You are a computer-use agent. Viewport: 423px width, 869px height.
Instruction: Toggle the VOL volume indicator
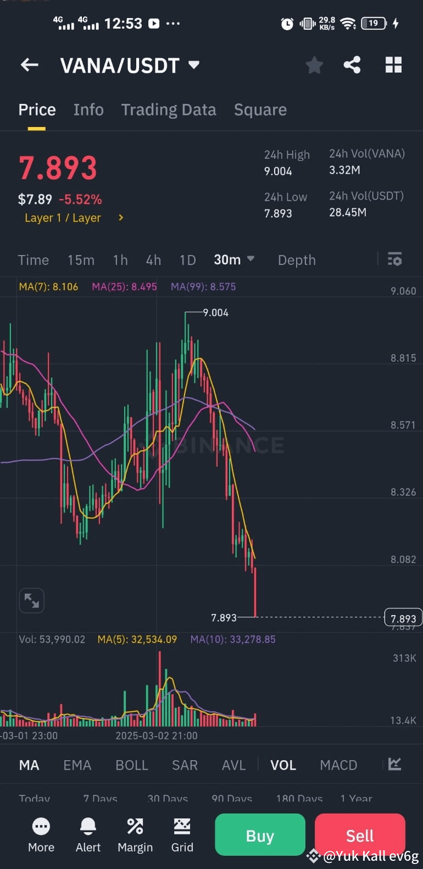point(282,765)
